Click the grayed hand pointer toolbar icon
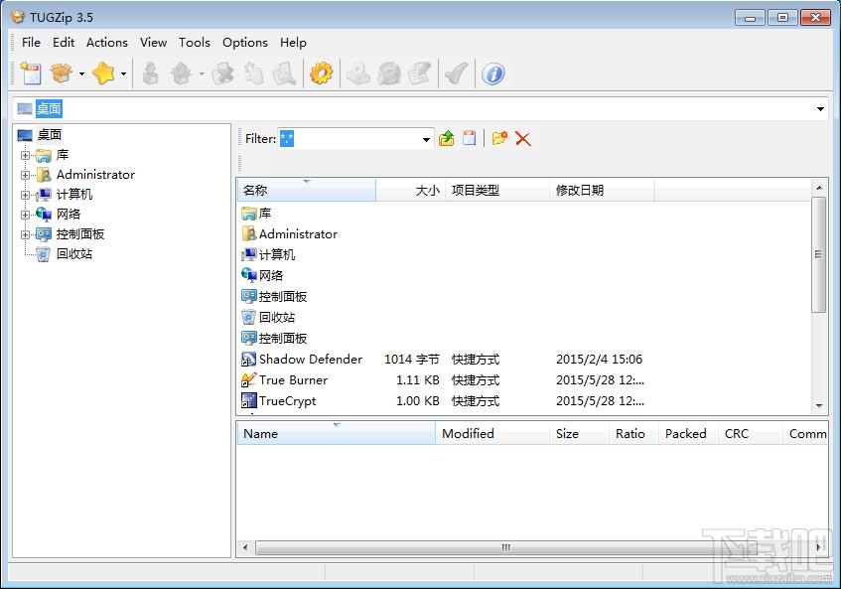Screen dimensions: 841x589 click(x=254, y=74)
